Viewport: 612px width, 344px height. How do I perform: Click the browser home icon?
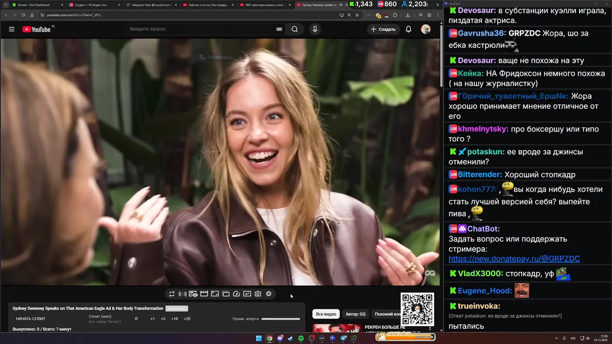(32, 15)
